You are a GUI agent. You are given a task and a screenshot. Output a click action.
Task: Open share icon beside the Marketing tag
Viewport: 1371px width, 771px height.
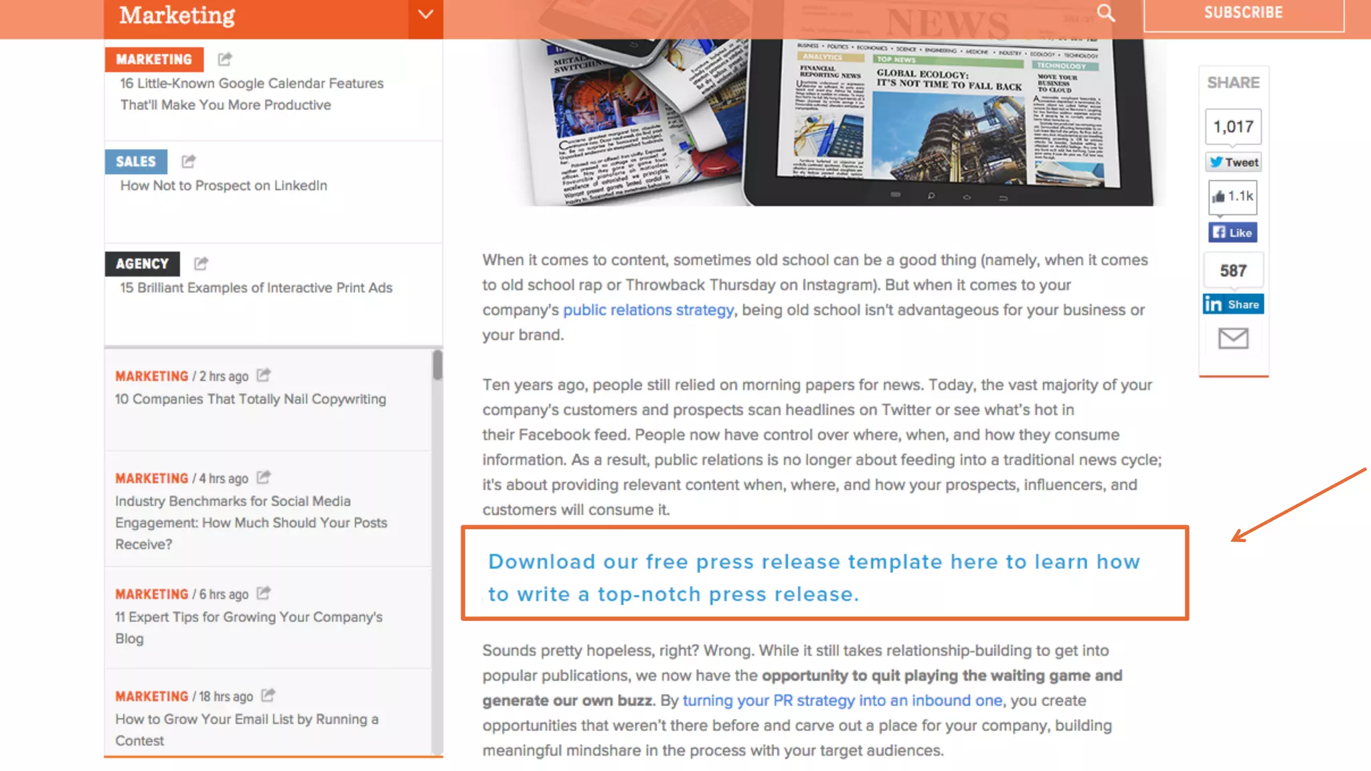tap(225, 59)
